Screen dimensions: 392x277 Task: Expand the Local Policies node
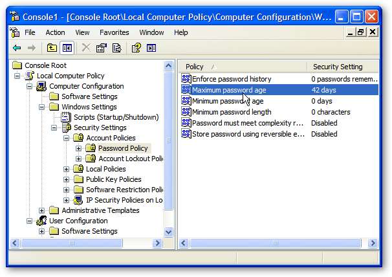click(67, 169)
